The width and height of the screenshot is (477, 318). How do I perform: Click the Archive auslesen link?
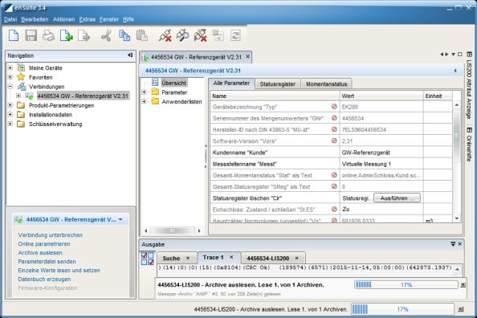40,253
